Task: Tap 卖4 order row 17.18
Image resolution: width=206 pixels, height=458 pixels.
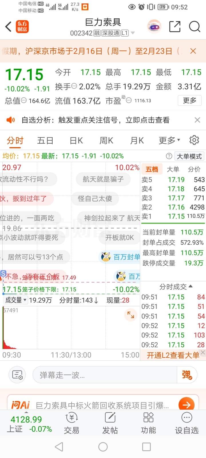Action: [x=173, y=189]
